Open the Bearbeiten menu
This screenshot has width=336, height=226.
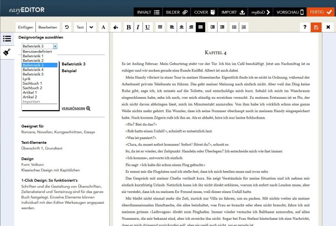pos(48,27)
